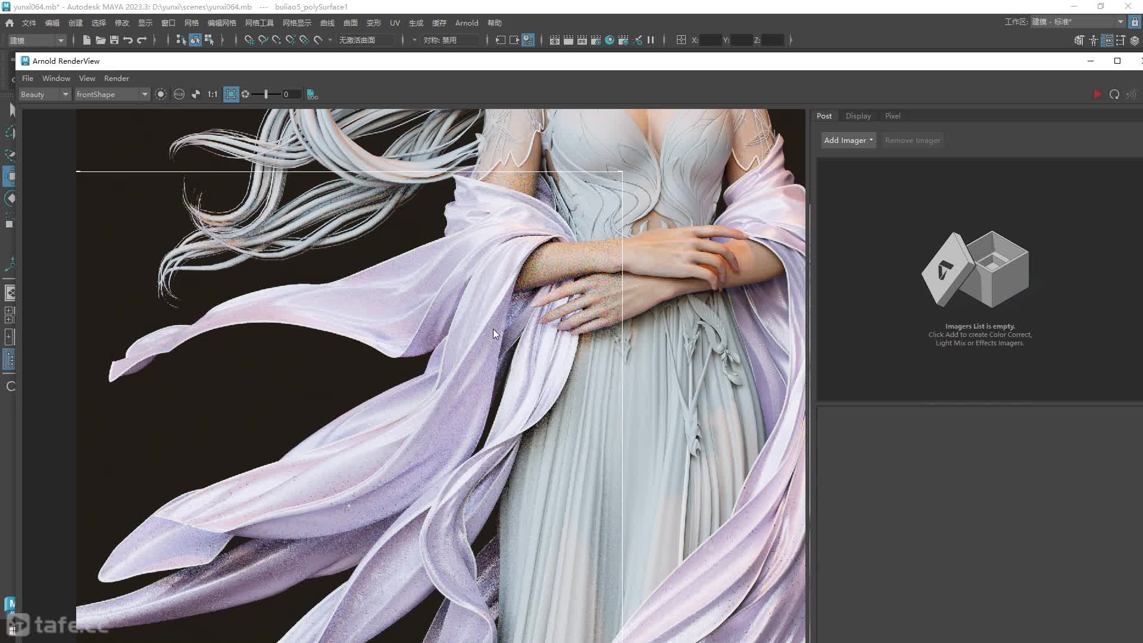Toggle snap to grids magnet
The image size is (1143, 643).
(x=249, y=40)
